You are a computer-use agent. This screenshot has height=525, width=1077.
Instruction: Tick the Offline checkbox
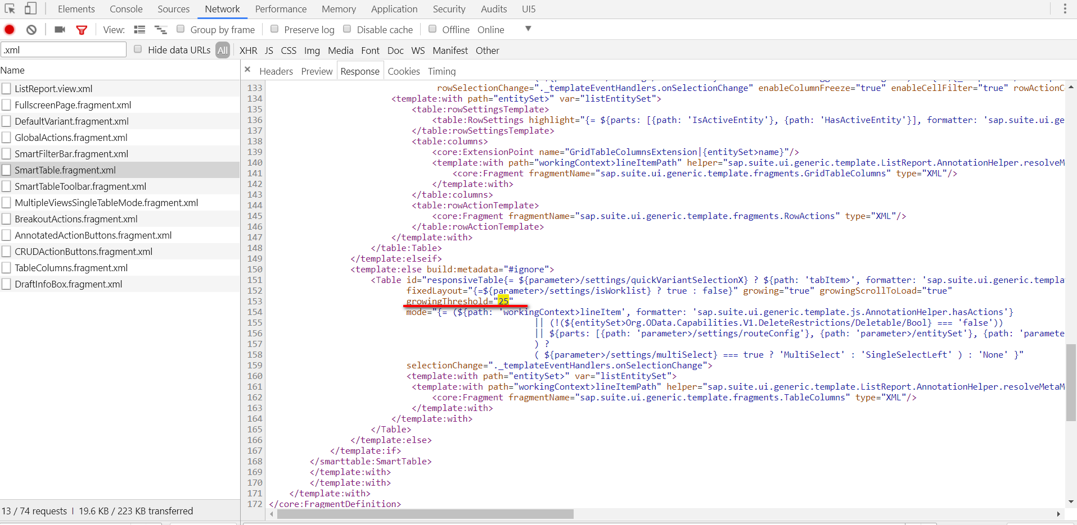(x=432, y=29)
